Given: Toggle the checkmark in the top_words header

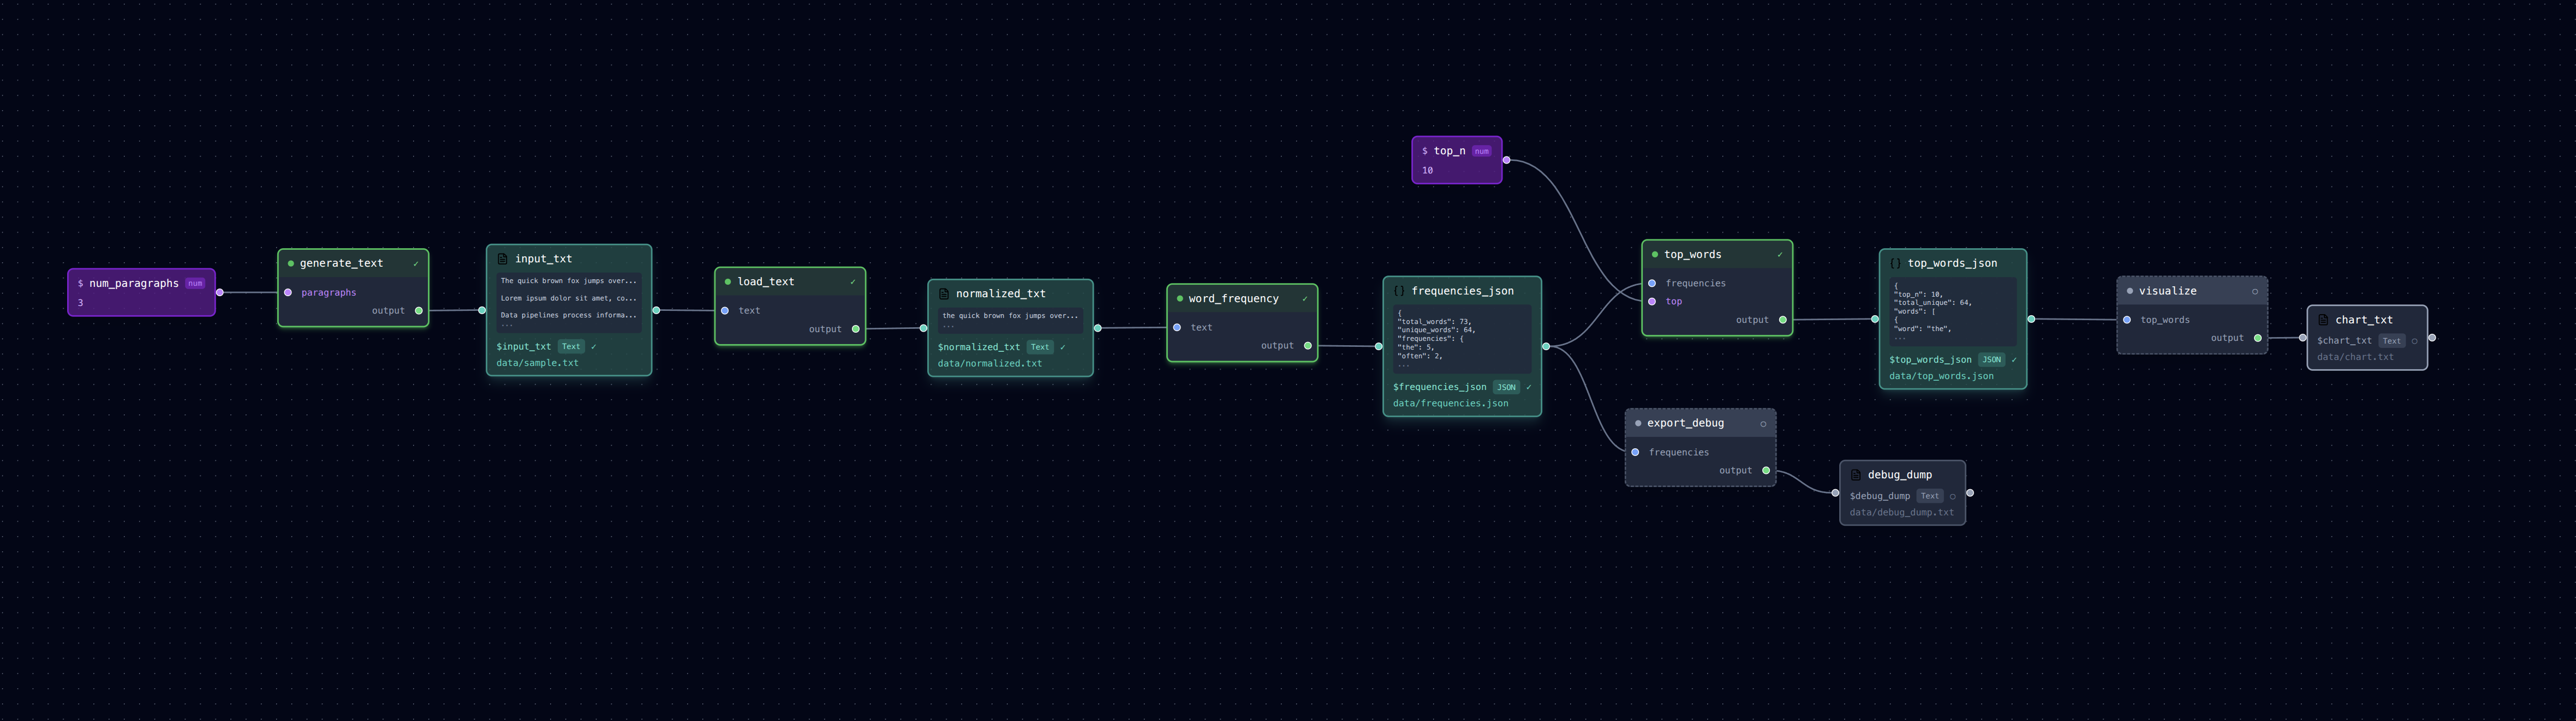Looking at the screenshot, I should [1780, 255].
